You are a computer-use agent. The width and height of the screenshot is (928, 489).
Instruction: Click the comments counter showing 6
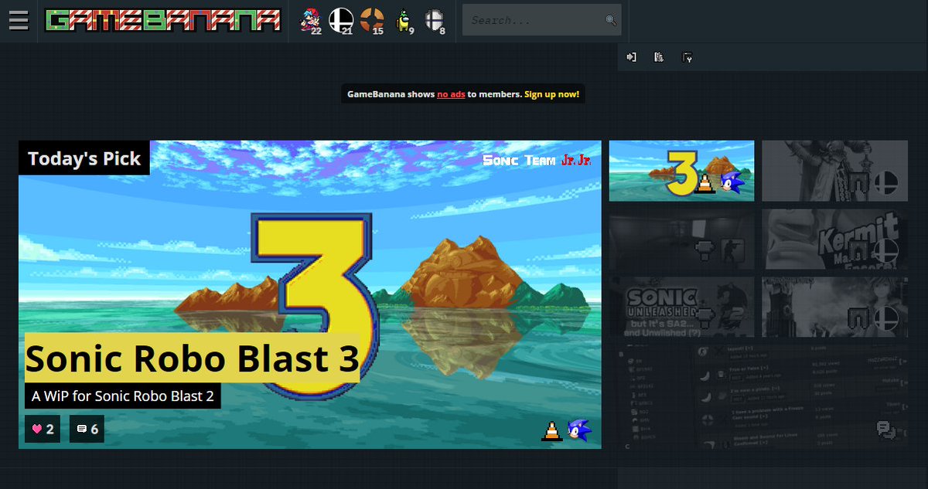(x=87, y=429)
